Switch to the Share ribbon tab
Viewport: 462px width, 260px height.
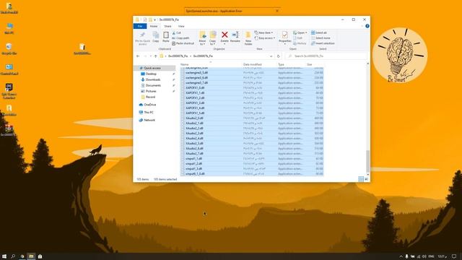pyautogui.click(x=167, y=26)
